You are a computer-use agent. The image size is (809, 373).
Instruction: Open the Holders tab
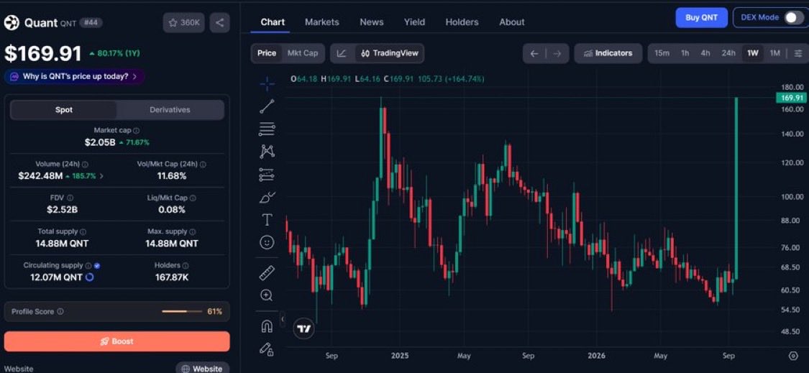pos(462,22)
